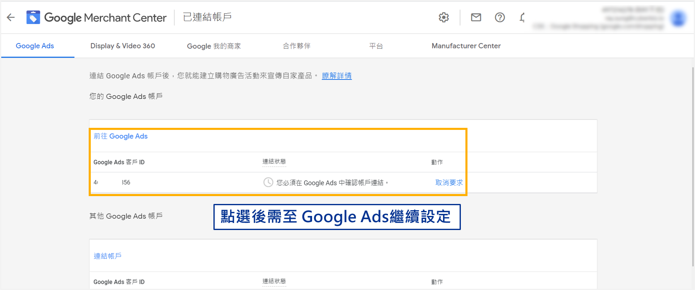Click the page's vertical scrollbar
695x290 pixels.
point(693,166)
